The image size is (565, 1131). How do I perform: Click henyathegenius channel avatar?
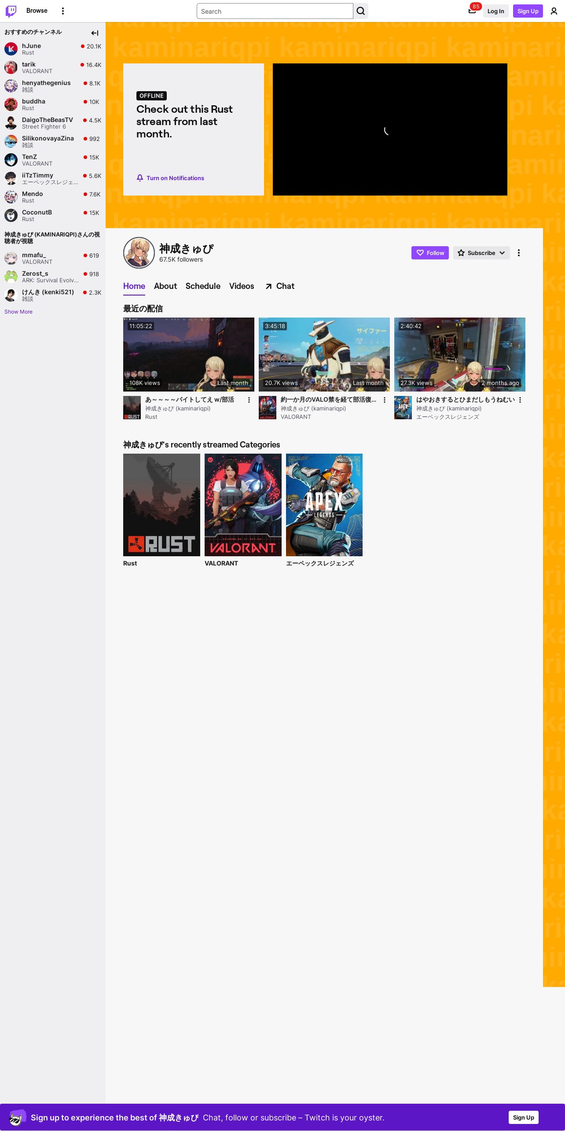coord(11,86)
